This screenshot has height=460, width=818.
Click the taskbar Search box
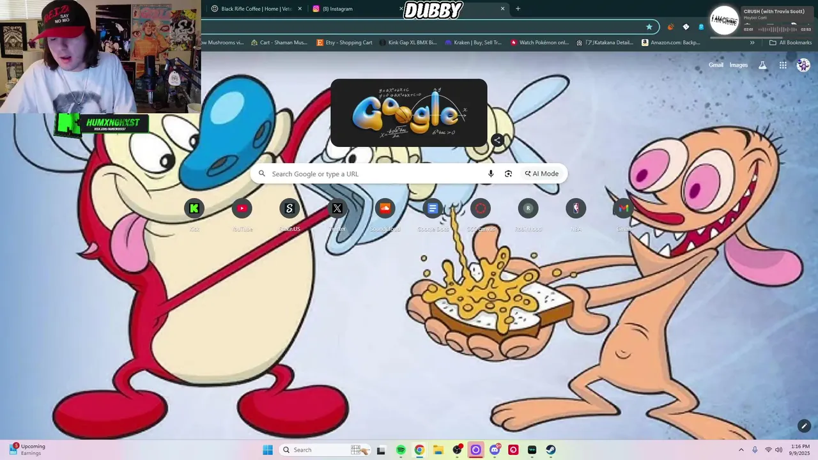(324, 450)
